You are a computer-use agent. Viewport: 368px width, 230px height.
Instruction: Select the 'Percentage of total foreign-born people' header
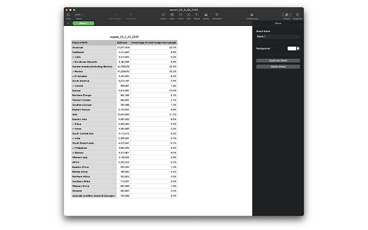[154, 43]
